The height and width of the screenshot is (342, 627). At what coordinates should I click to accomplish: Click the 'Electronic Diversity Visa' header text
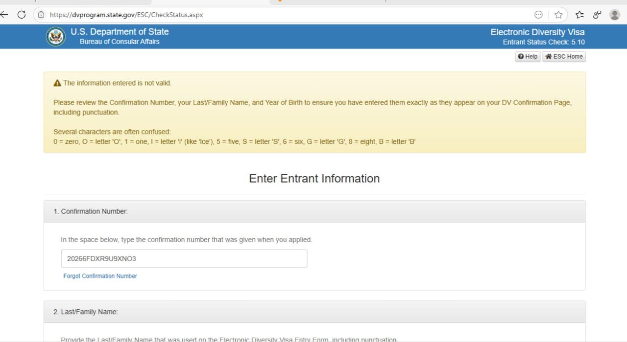[x=537, y=32]
